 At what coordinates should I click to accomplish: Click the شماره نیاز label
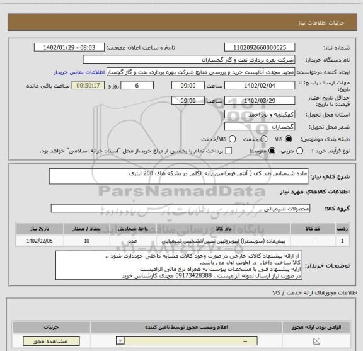337,48
